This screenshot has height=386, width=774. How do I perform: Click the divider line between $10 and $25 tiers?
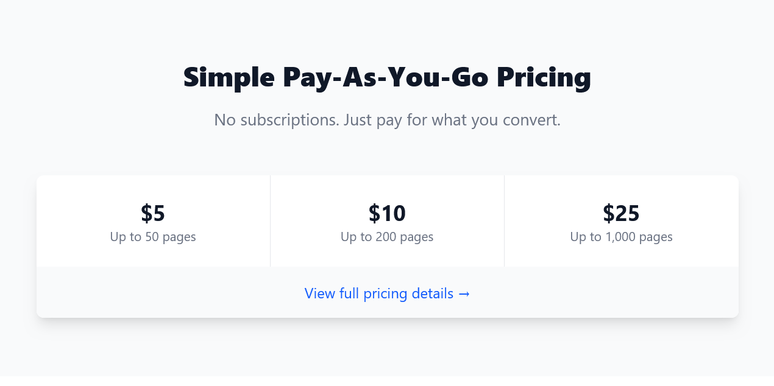[x=504, y=221]
